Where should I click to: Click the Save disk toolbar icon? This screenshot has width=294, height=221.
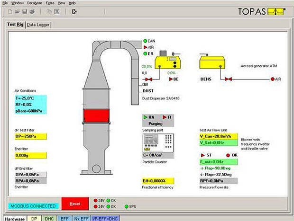coord(25,12)
